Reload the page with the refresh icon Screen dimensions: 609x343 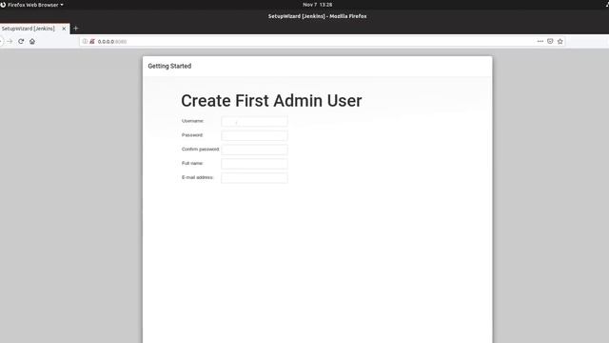[x=21, y=41]
